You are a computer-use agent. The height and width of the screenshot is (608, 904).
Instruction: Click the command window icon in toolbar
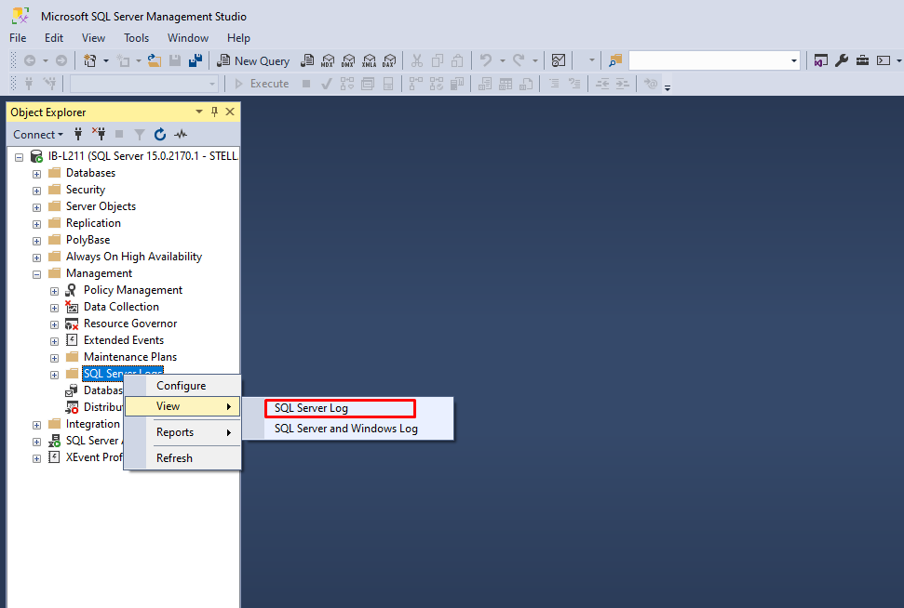883,60
